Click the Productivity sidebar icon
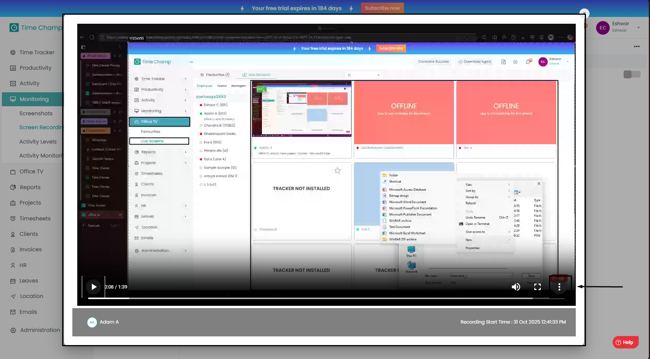Image resolution: width=650 pixels, height=359 pixels. click(x=13, y=68)
